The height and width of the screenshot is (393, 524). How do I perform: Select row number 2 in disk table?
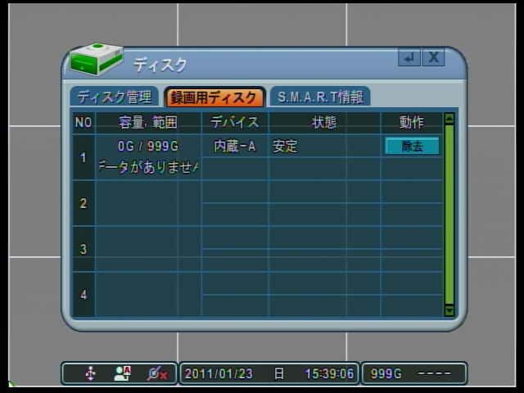coord(84,203)
